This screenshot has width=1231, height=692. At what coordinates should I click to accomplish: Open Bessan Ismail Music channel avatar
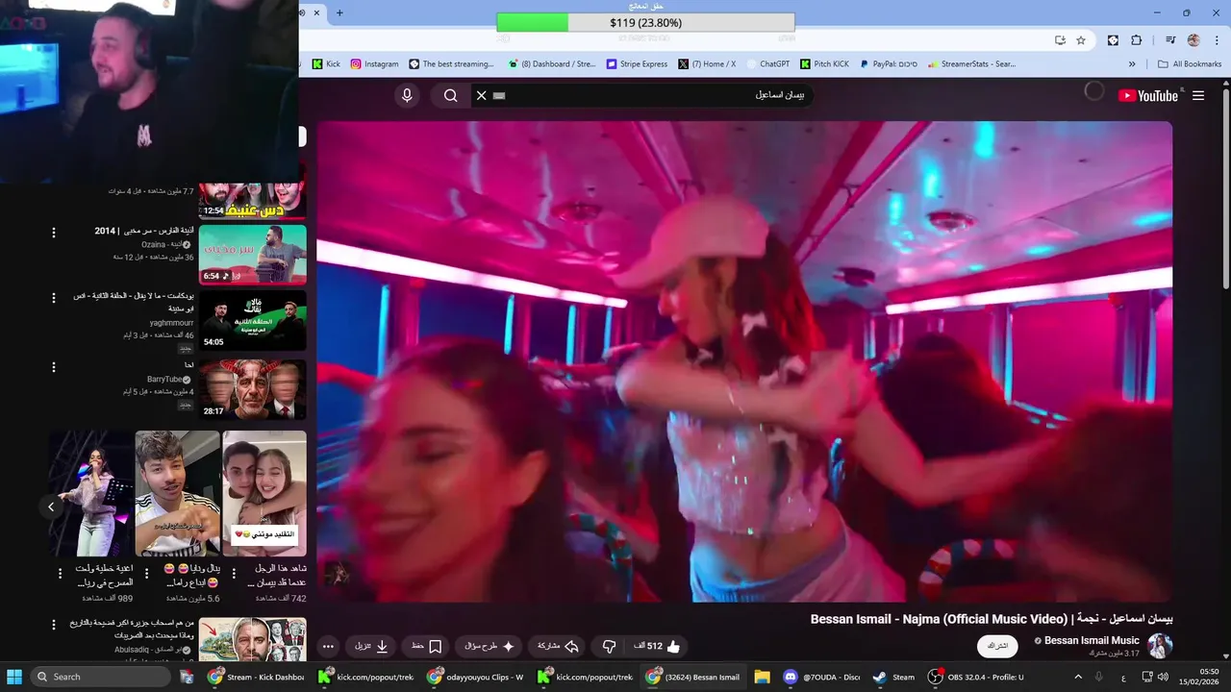[1160, 645]
